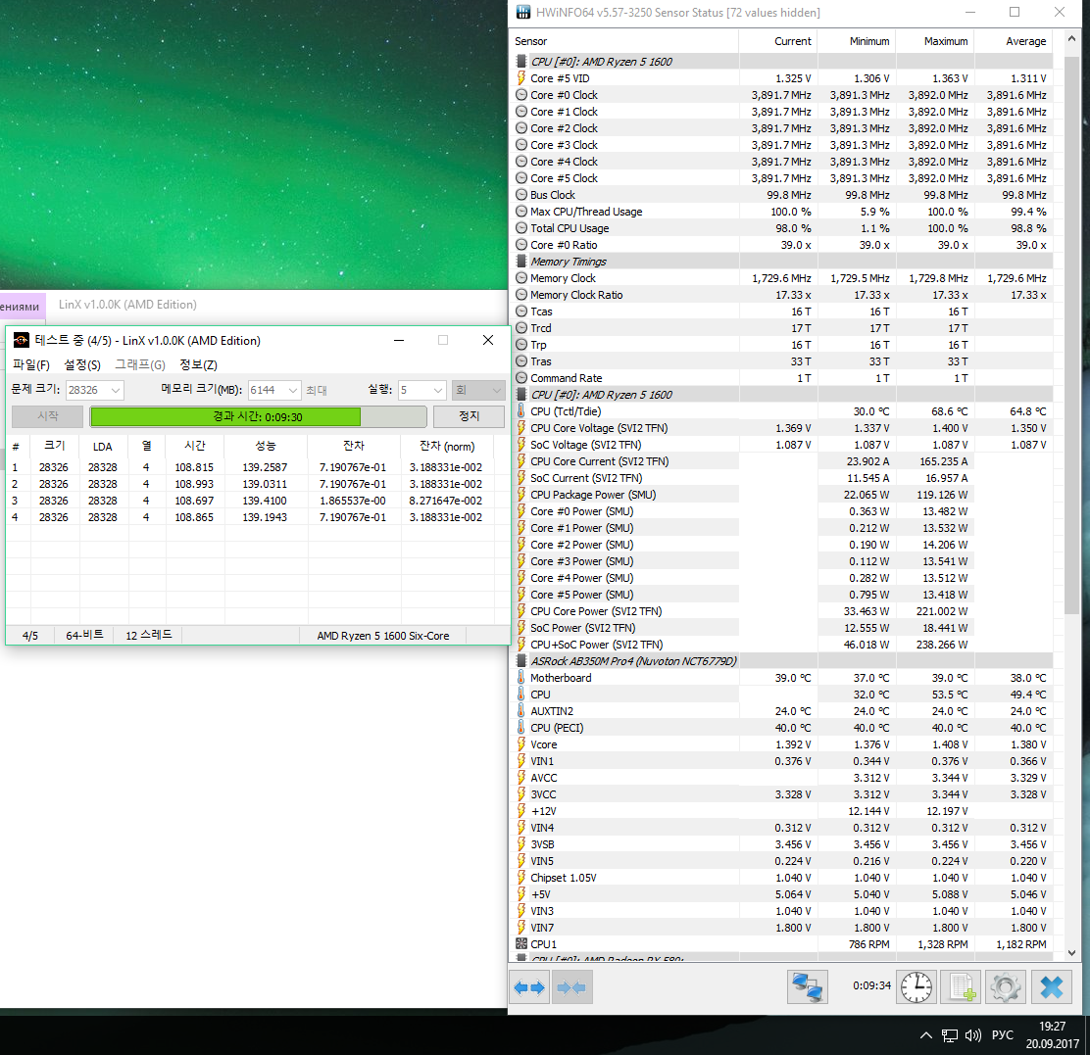The width and height of the screenshot is (1090, 1055).
Task: Open the volume icon in system tray
Action: [973, 1034]
